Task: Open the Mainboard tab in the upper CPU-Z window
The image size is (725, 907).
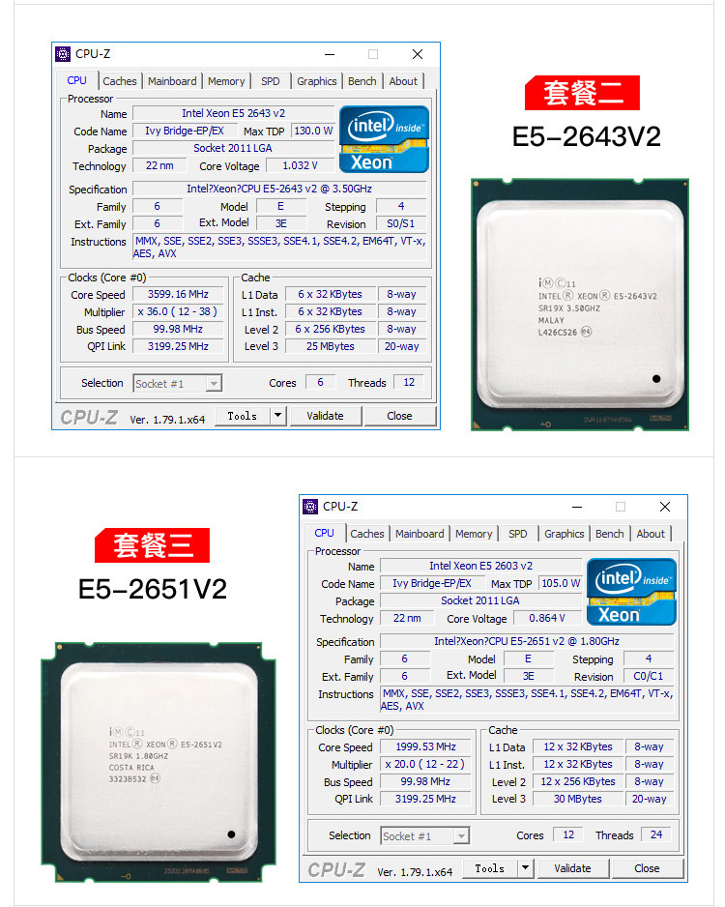Action: (x=172, y=81)
